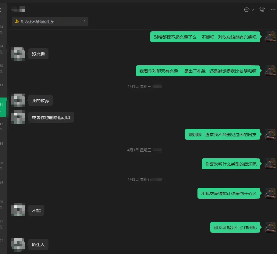This screenshot has height=254, width=277.
Task: Click the timestamp 4月3日 星期五
Action: click(x=139, y=180)
